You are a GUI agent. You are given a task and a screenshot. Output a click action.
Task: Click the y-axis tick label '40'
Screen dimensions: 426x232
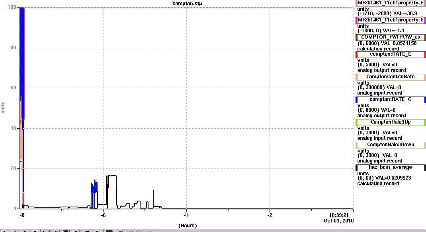pos(13,128)
